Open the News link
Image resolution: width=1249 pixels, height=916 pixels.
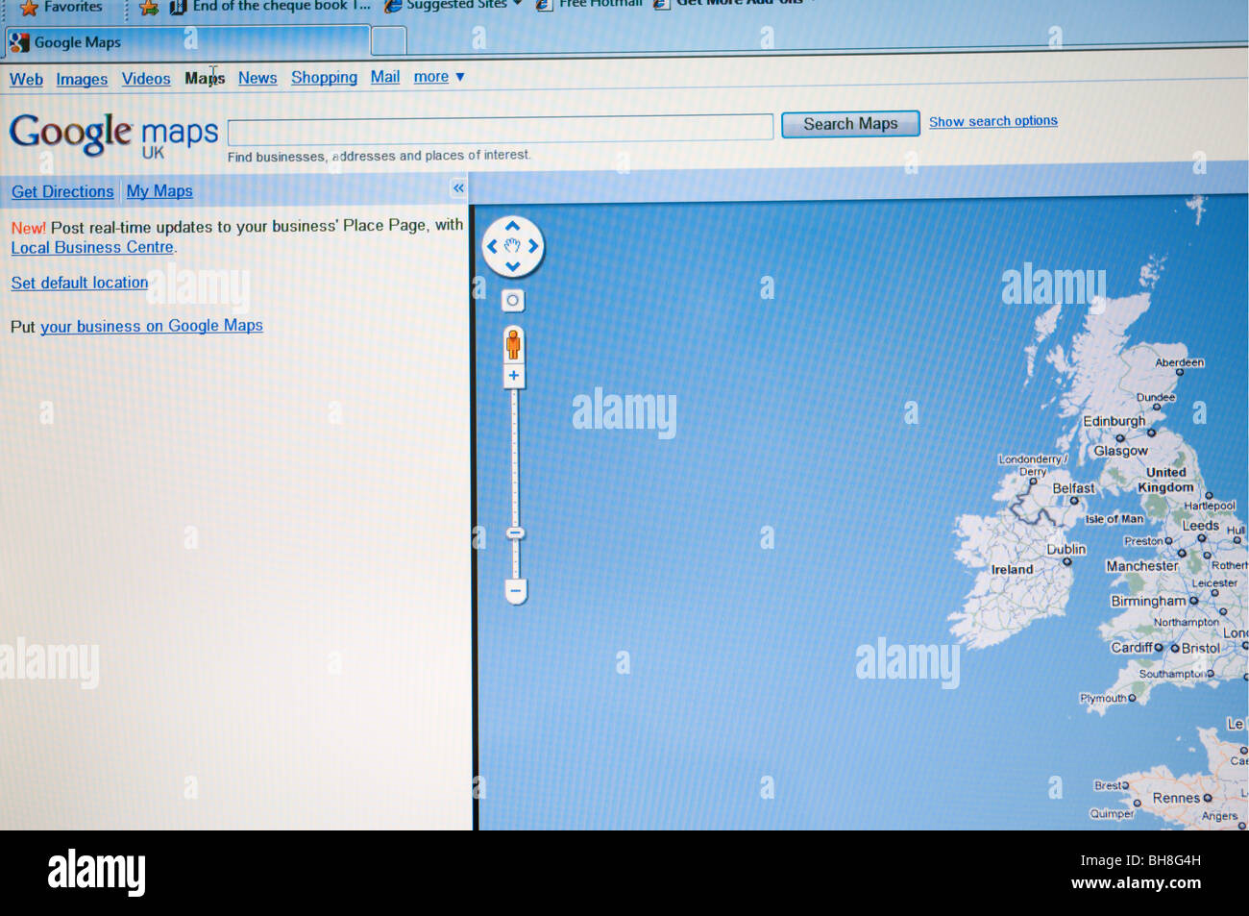(257, 78)
